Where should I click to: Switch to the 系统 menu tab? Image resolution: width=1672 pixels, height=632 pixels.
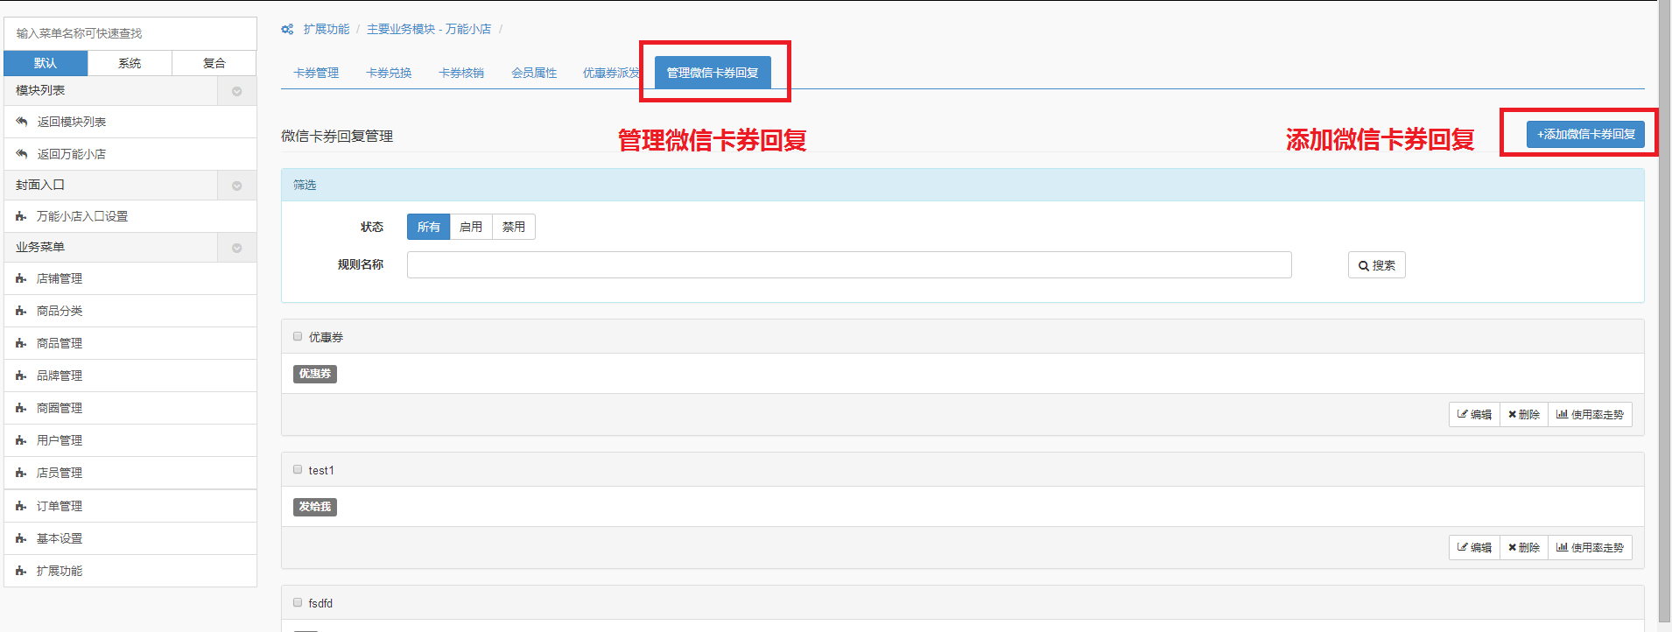click(130, 63)
